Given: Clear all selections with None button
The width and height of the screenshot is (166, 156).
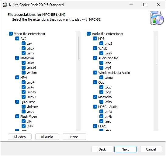Looking at the screenshot, I should click(74, 137).
